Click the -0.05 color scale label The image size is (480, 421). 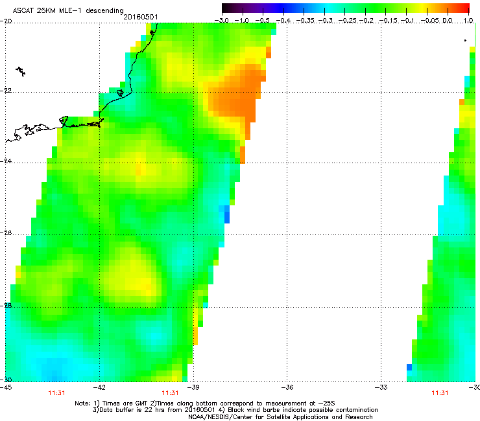[430, 21]
